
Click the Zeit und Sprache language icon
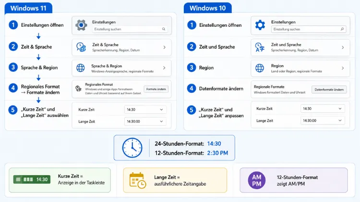pyautogui.click(x=260, y=47)
